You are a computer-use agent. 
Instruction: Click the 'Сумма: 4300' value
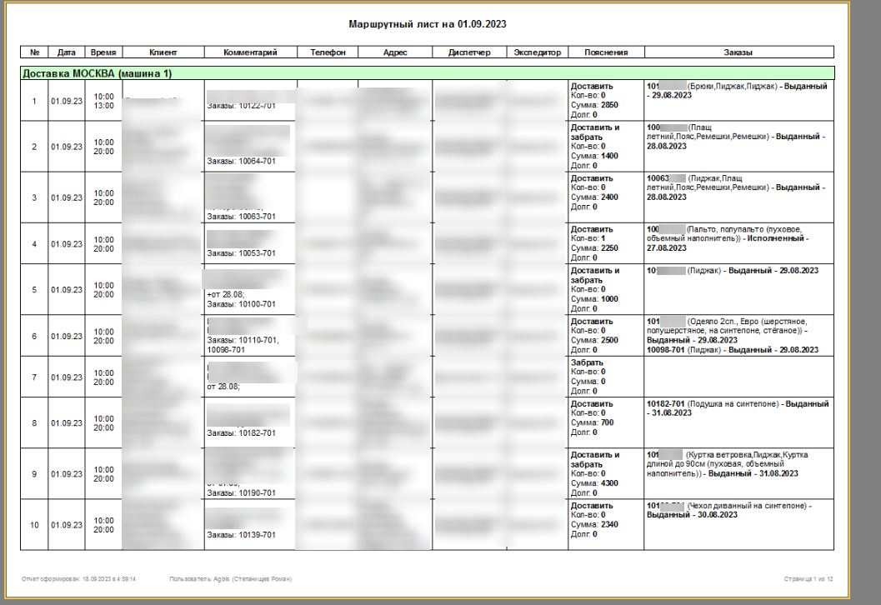point(594,483)
